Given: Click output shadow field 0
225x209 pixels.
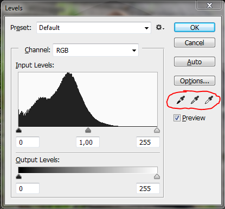Looking at the screenshot, I should 28,188.
